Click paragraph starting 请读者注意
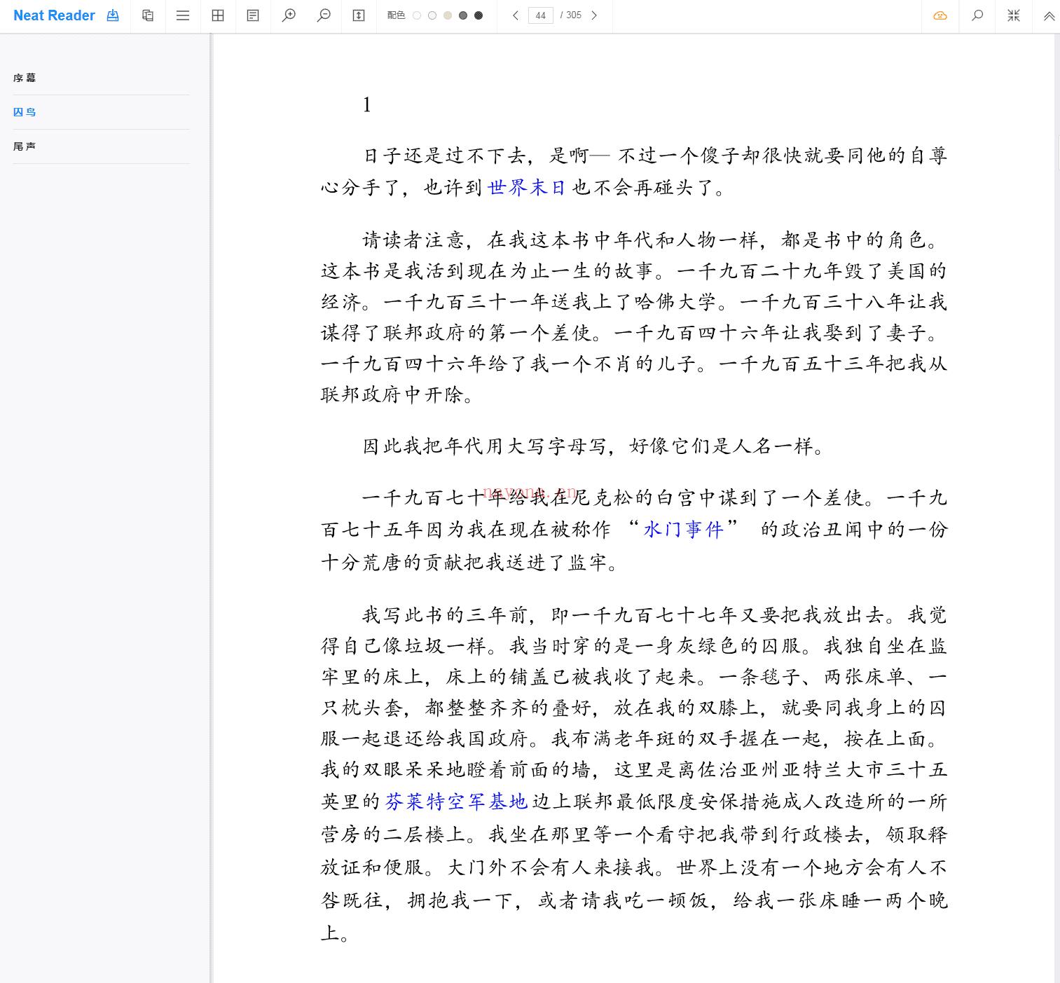The width and height of the screenshot is (1060, 983). point(633,317)
